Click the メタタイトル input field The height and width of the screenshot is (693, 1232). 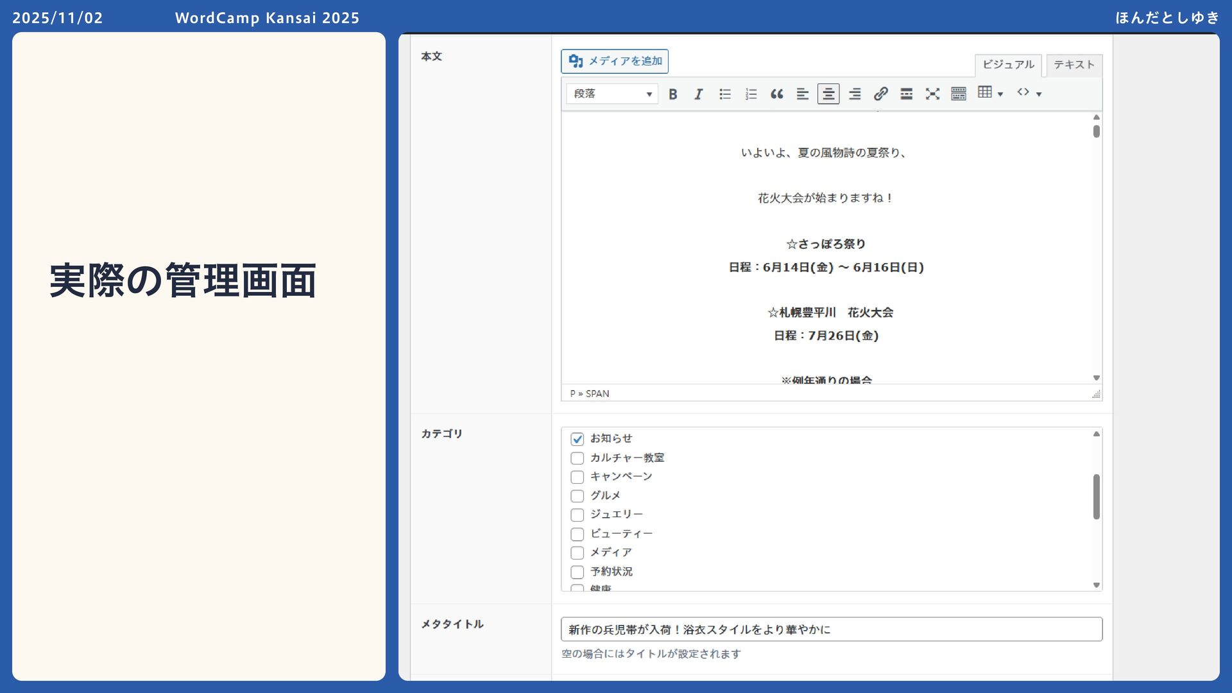[x=831, y=629]
